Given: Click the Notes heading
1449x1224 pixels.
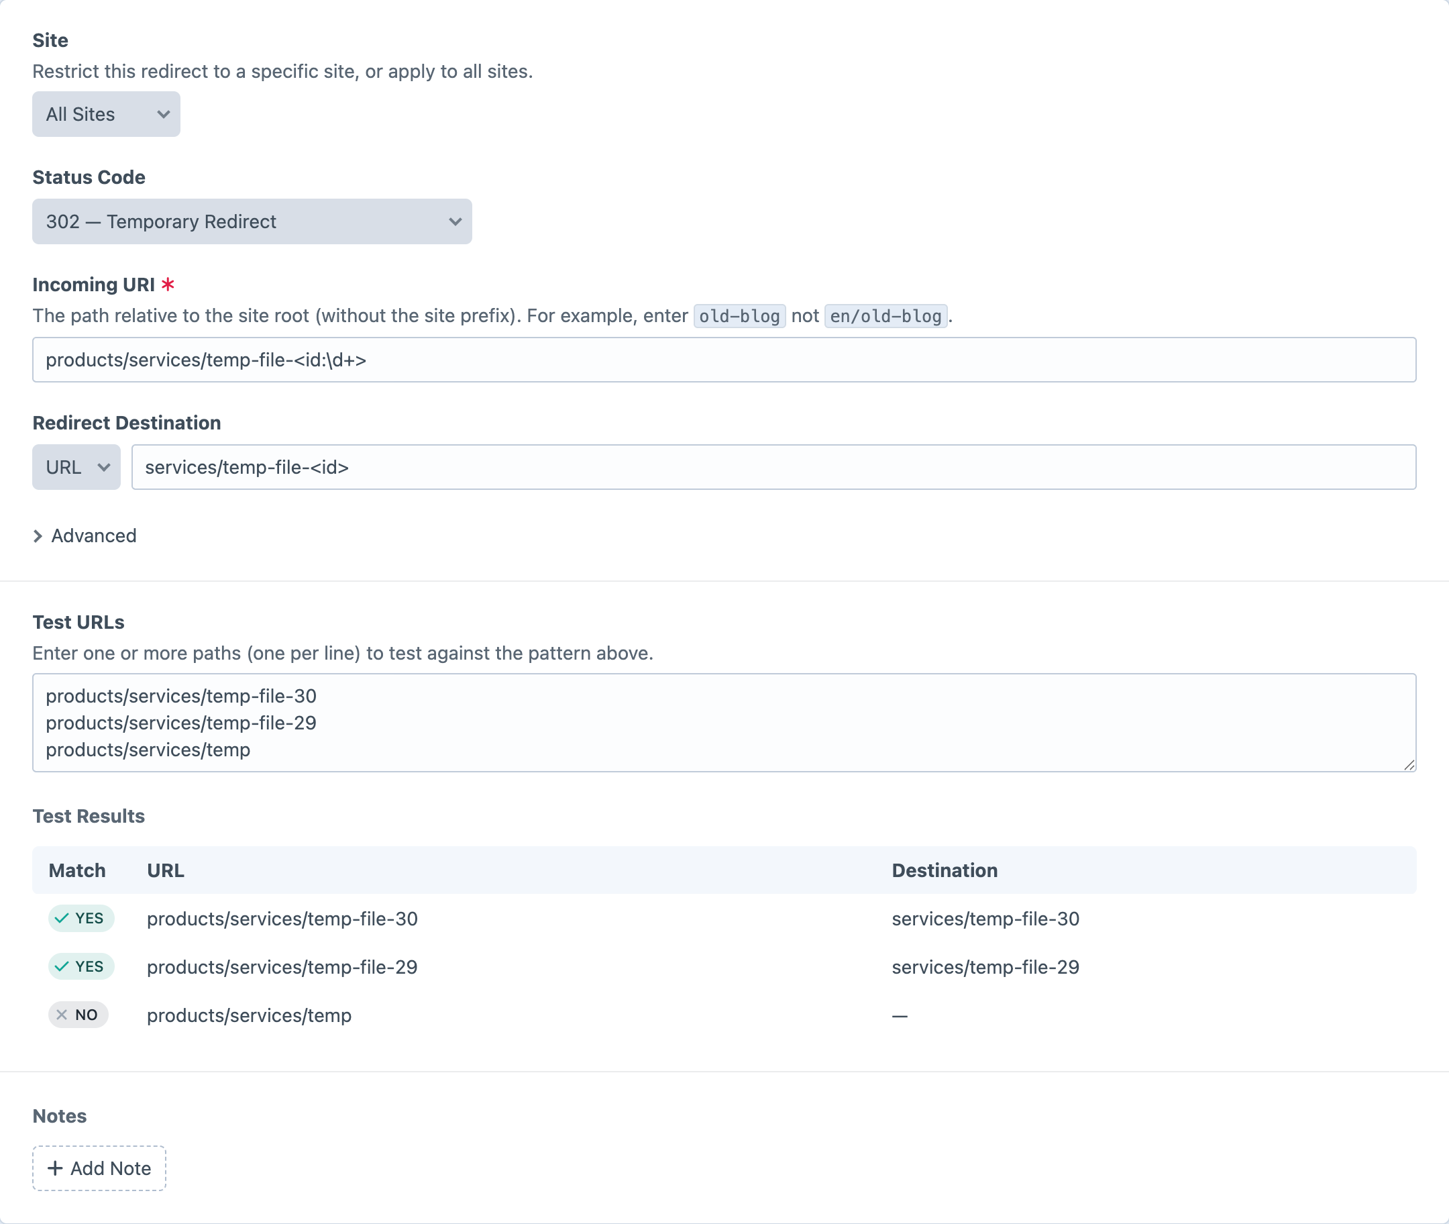Looking at the screenshot, I should tap(60, 1116).
